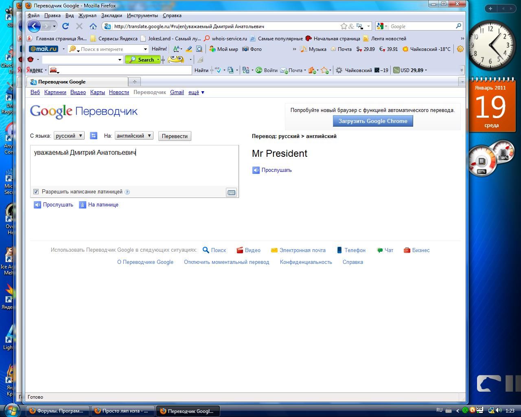Viewport: 521px width, 417px height.
Task: Bookmark page with the star icon
Action: pyautogui.click(x=344, y=26)
